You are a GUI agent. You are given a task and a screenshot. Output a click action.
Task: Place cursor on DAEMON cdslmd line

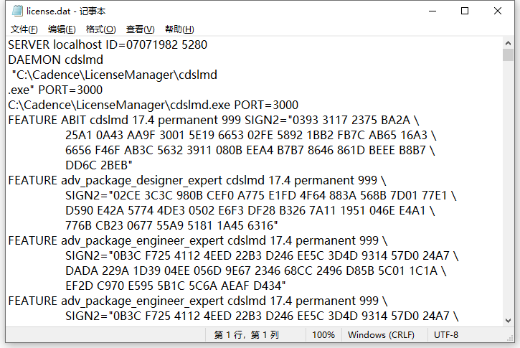[55, 60]
